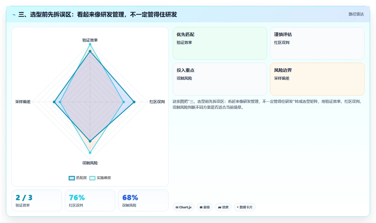Click the 匹配度 data point on 红区误判 axis

134,102
